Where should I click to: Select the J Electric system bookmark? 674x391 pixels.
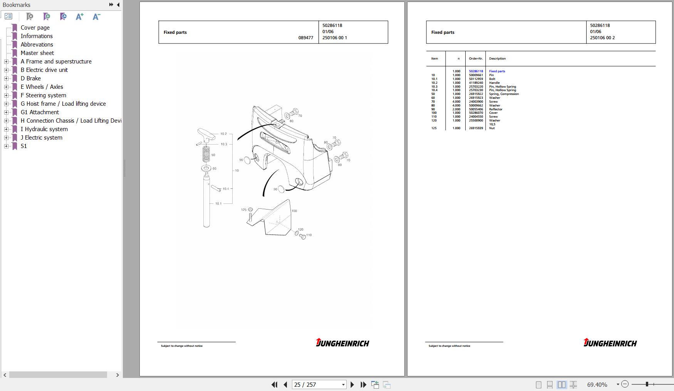click(42, 138)
